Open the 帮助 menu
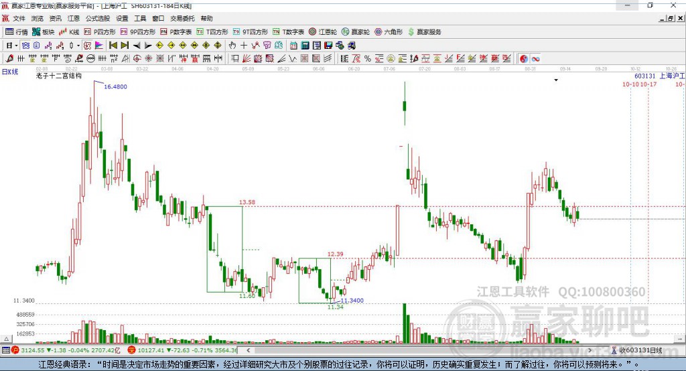 point(206,18)
